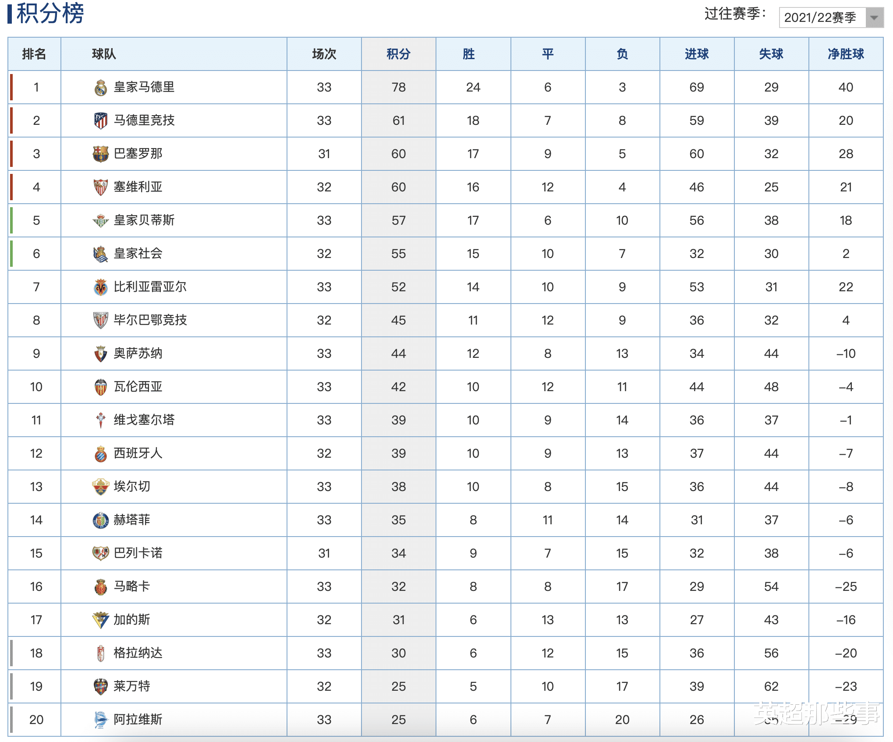The image size is (893, 742).
Task: Click the Real Betis crest icon
Action: point(101,221)
